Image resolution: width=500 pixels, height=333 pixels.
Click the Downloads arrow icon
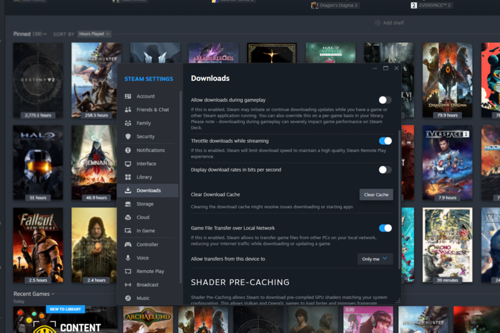click(x=128, y=190)
